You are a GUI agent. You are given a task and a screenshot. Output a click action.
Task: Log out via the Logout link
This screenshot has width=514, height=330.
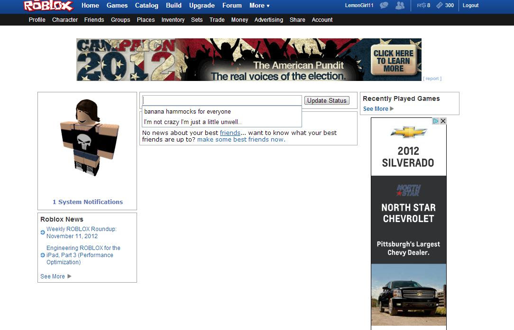pyautogui.click(x=470, y=5)
